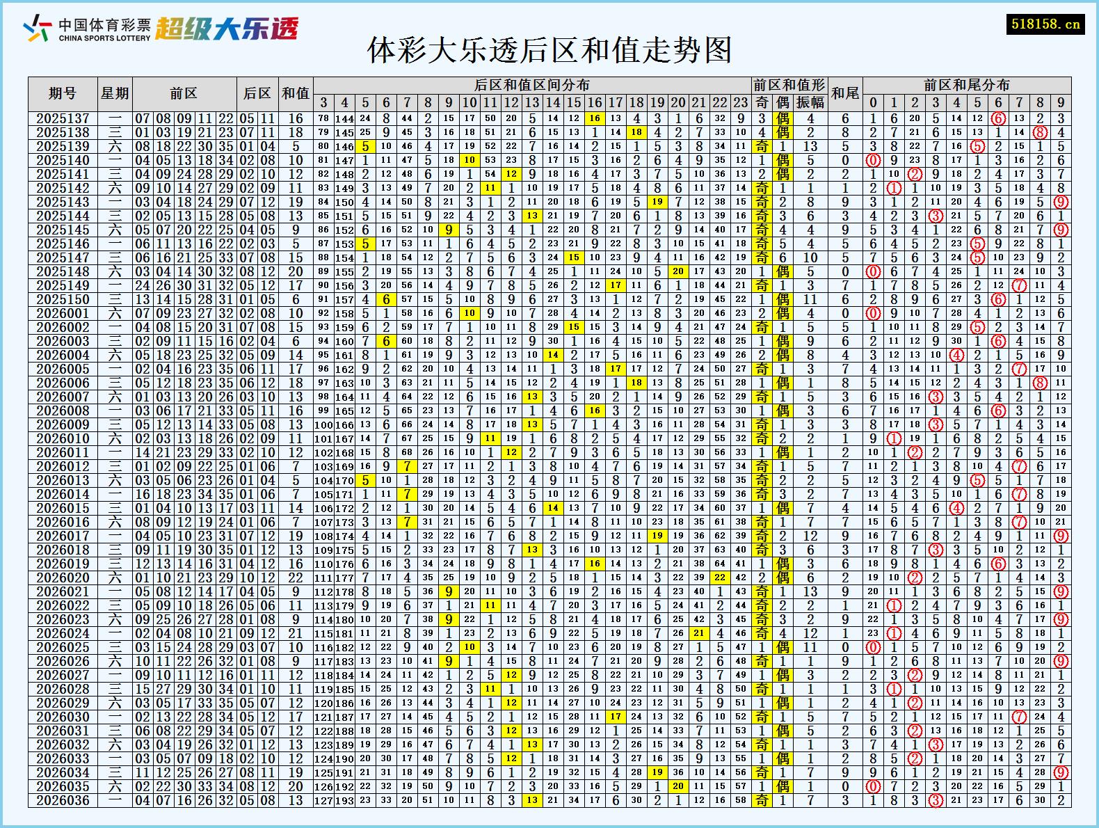Click highlighted 偶 cell in row 2025137

(783, 118)
